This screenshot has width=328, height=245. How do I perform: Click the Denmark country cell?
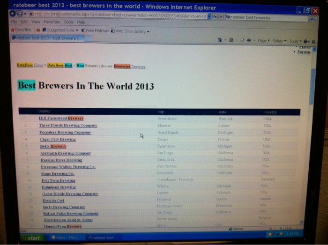coord(268,179)
